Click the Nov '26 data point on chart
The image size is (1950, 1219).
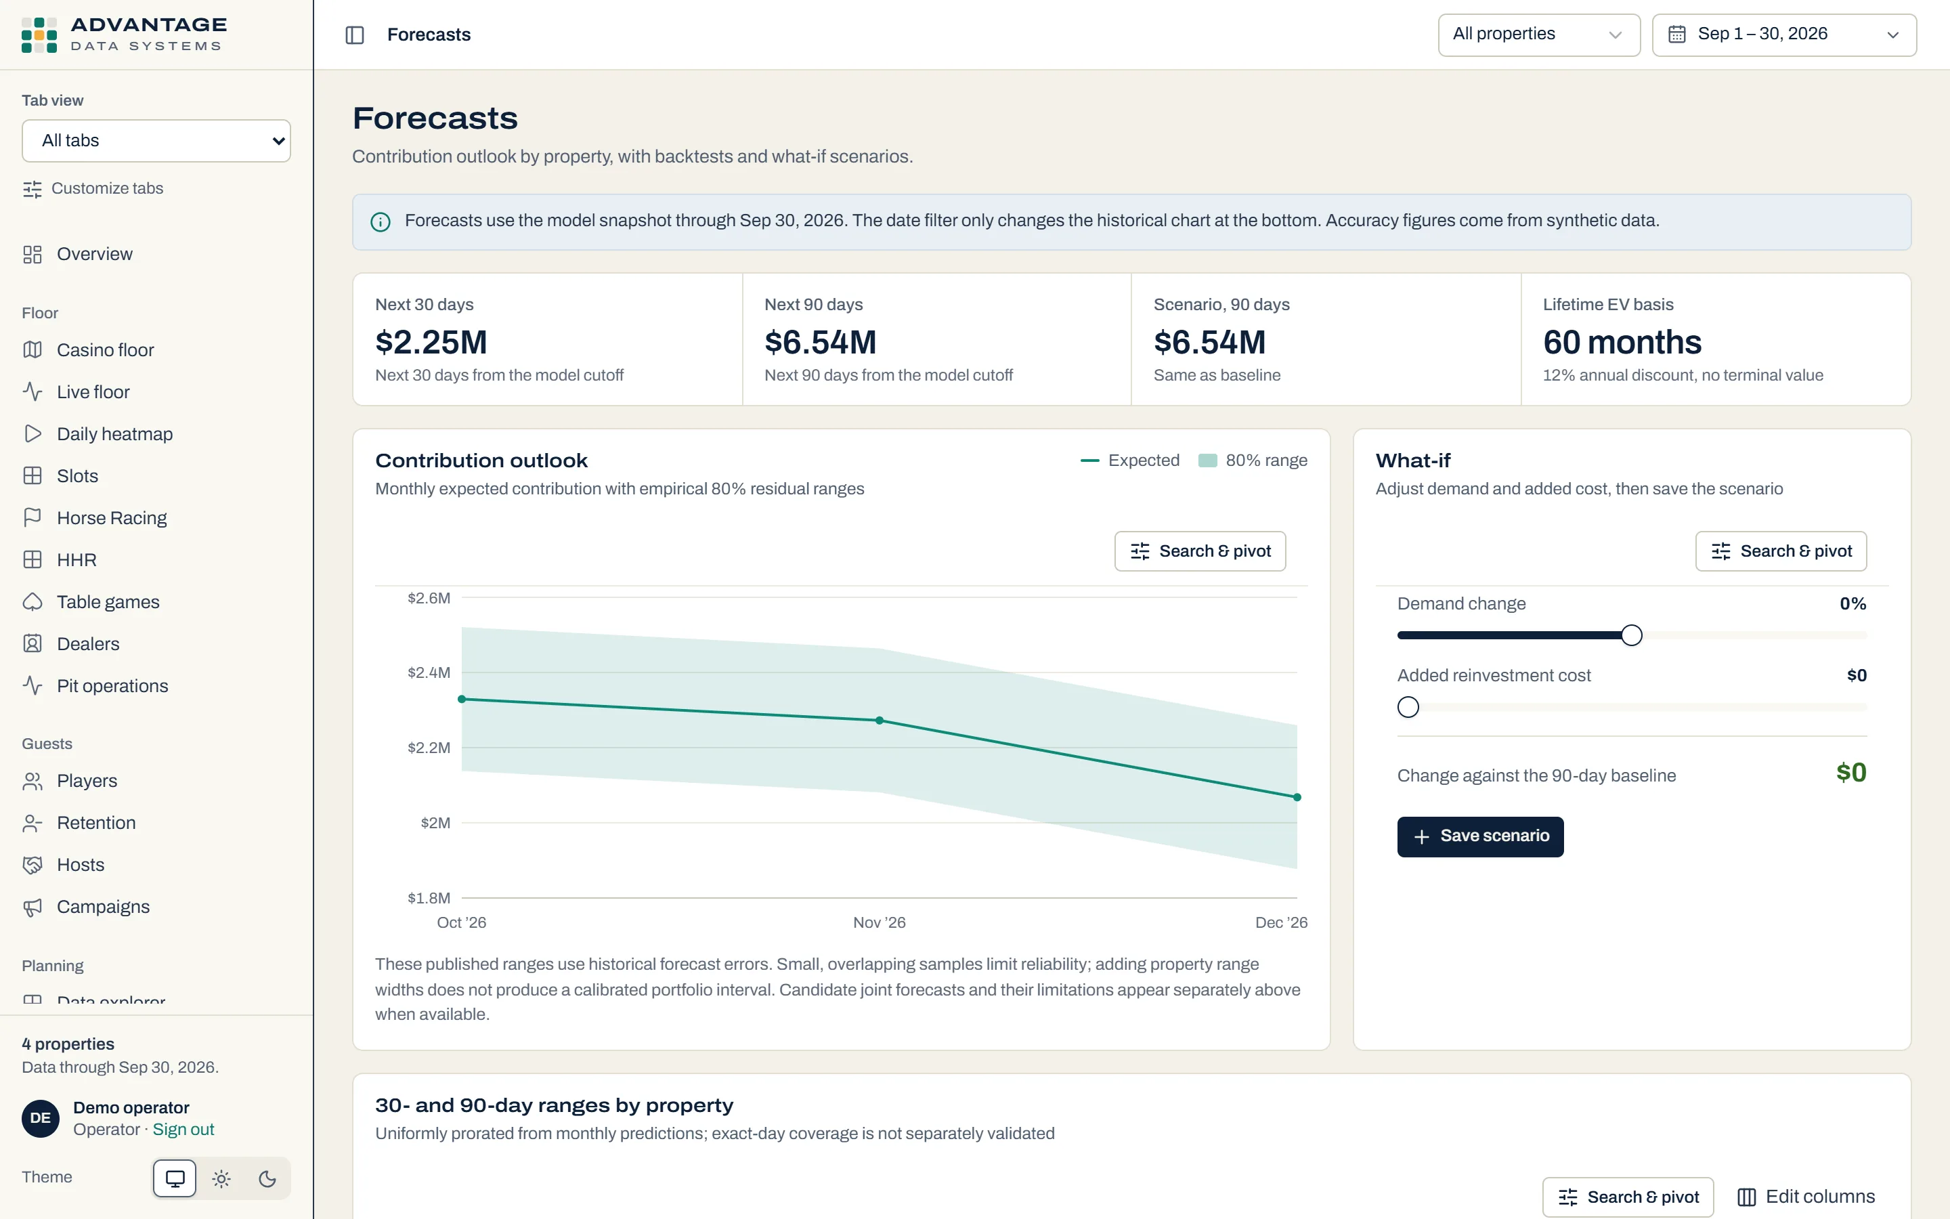(879, 720)
